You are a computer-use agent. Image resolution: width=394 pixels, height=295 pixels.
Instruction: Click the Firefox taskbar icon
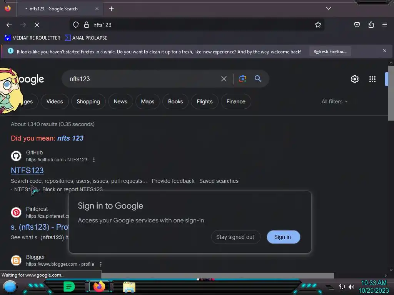pos(99,287)
